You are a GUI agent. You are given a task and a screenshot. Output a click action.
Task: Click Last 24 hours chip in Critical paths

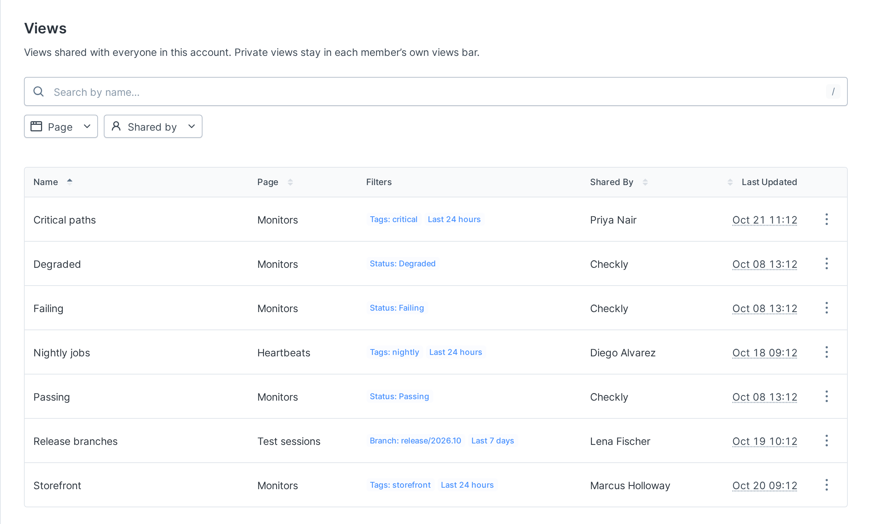[x=454, y=219]
